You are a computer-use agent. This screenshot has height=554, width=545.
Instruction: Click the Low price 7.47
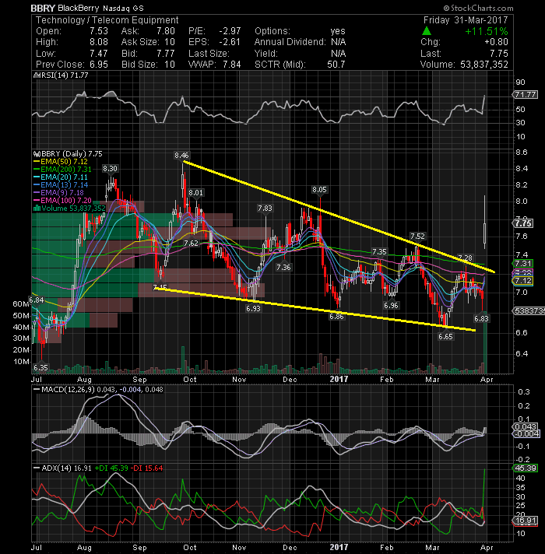(99, 54)
